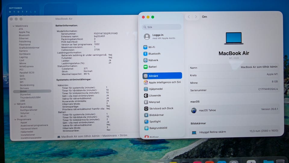
Task: Click serial number C17FNHR2Q6L4
Action: point(268,89)
